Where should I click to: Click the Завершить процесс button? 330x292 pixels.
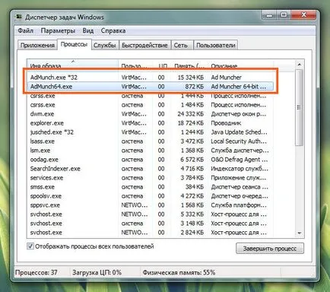pos(270,249)
